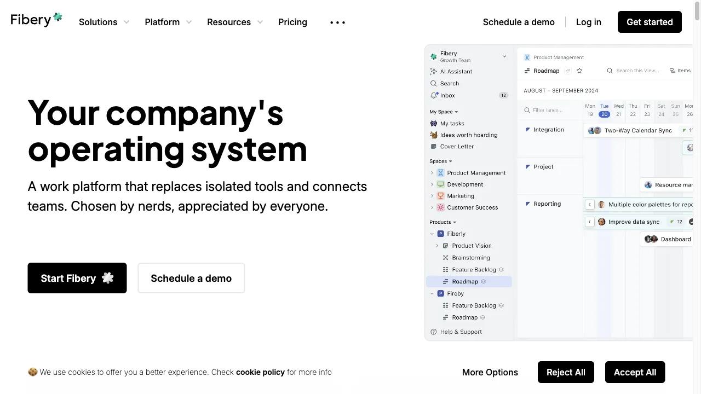Click the Inbox count badge 12
The width and height of the screenshot is (701, 394).
tap(503, 95)
